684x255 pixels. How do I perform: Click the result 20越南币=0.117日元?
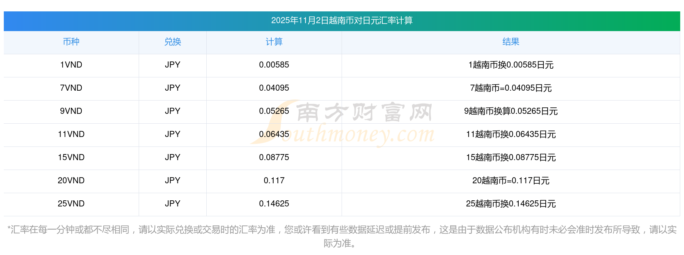tap(511, 181)
